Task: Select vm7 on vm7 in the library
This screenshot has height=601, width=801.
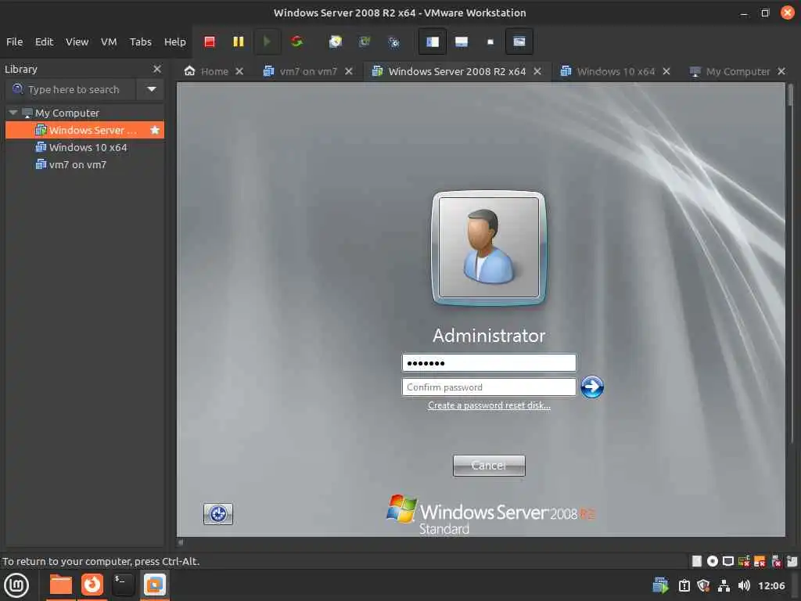Action: 84,164
